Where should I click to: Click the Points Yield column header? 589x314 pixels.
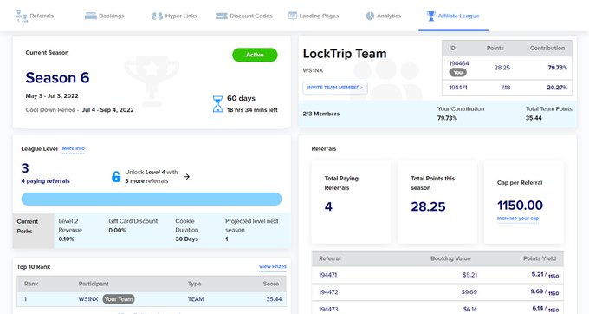click(x=540, y=258)
